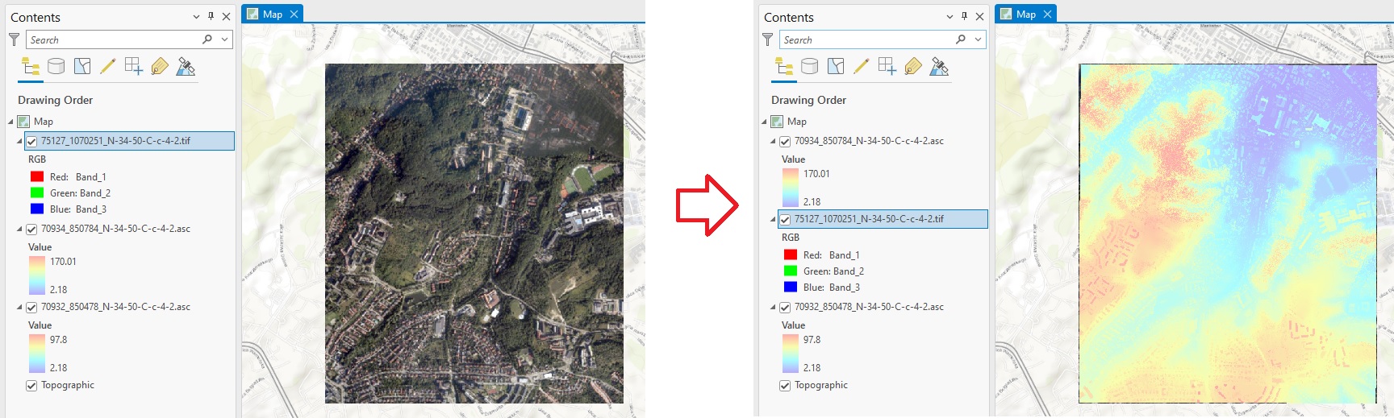
Task: Hide the 75127_1070251 tif layer in right pane
Action: (785, 219)
